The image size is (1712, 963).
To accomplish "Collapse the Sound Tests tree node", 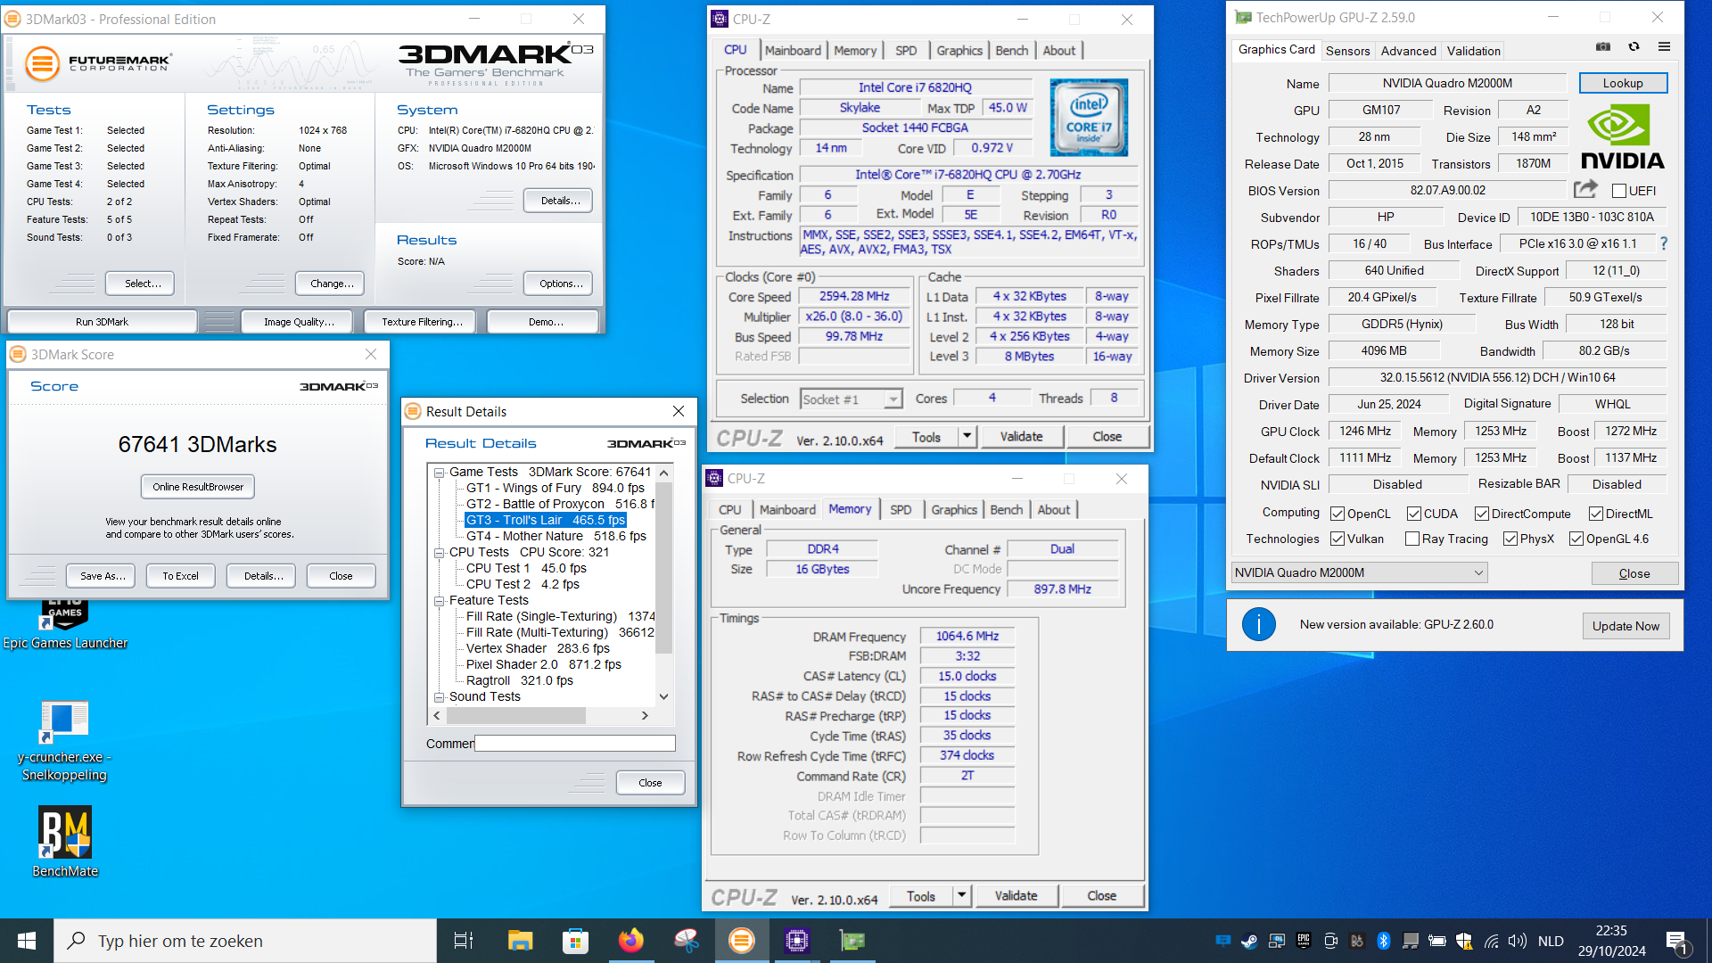I will pos(440,697).
